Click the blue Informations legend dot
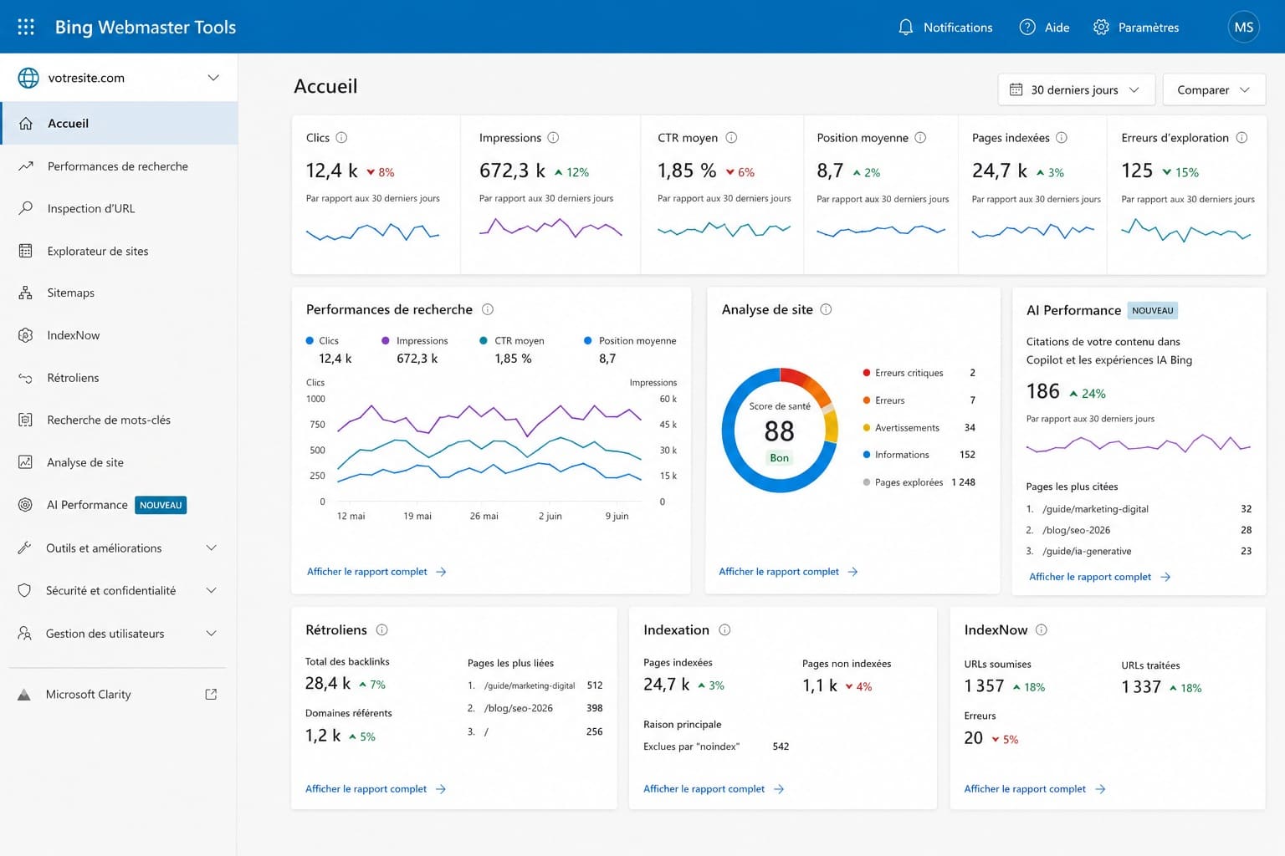 pos(867,455)
